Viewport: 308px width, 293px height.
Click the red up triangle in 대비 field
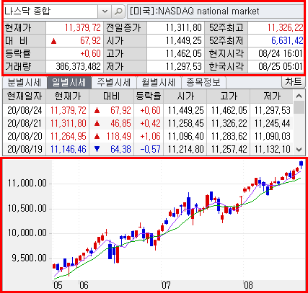click(54, 41)
